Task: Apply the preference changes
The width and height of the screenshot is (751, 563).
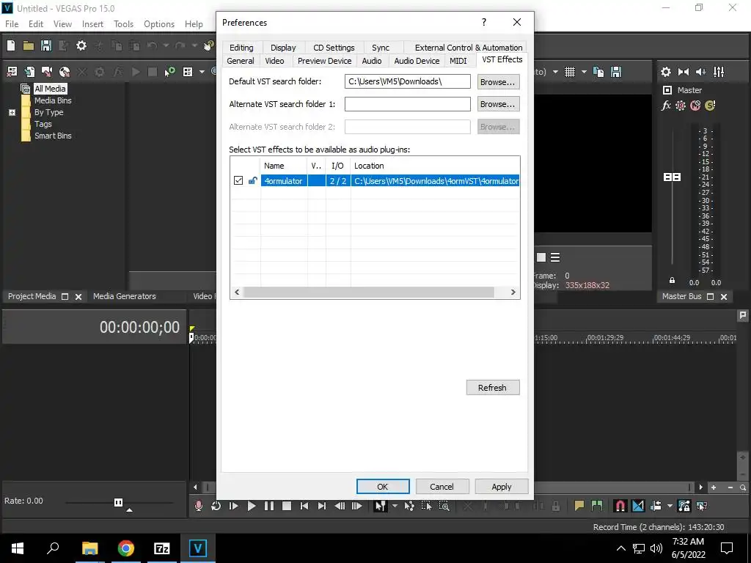Action: [502, 487]
